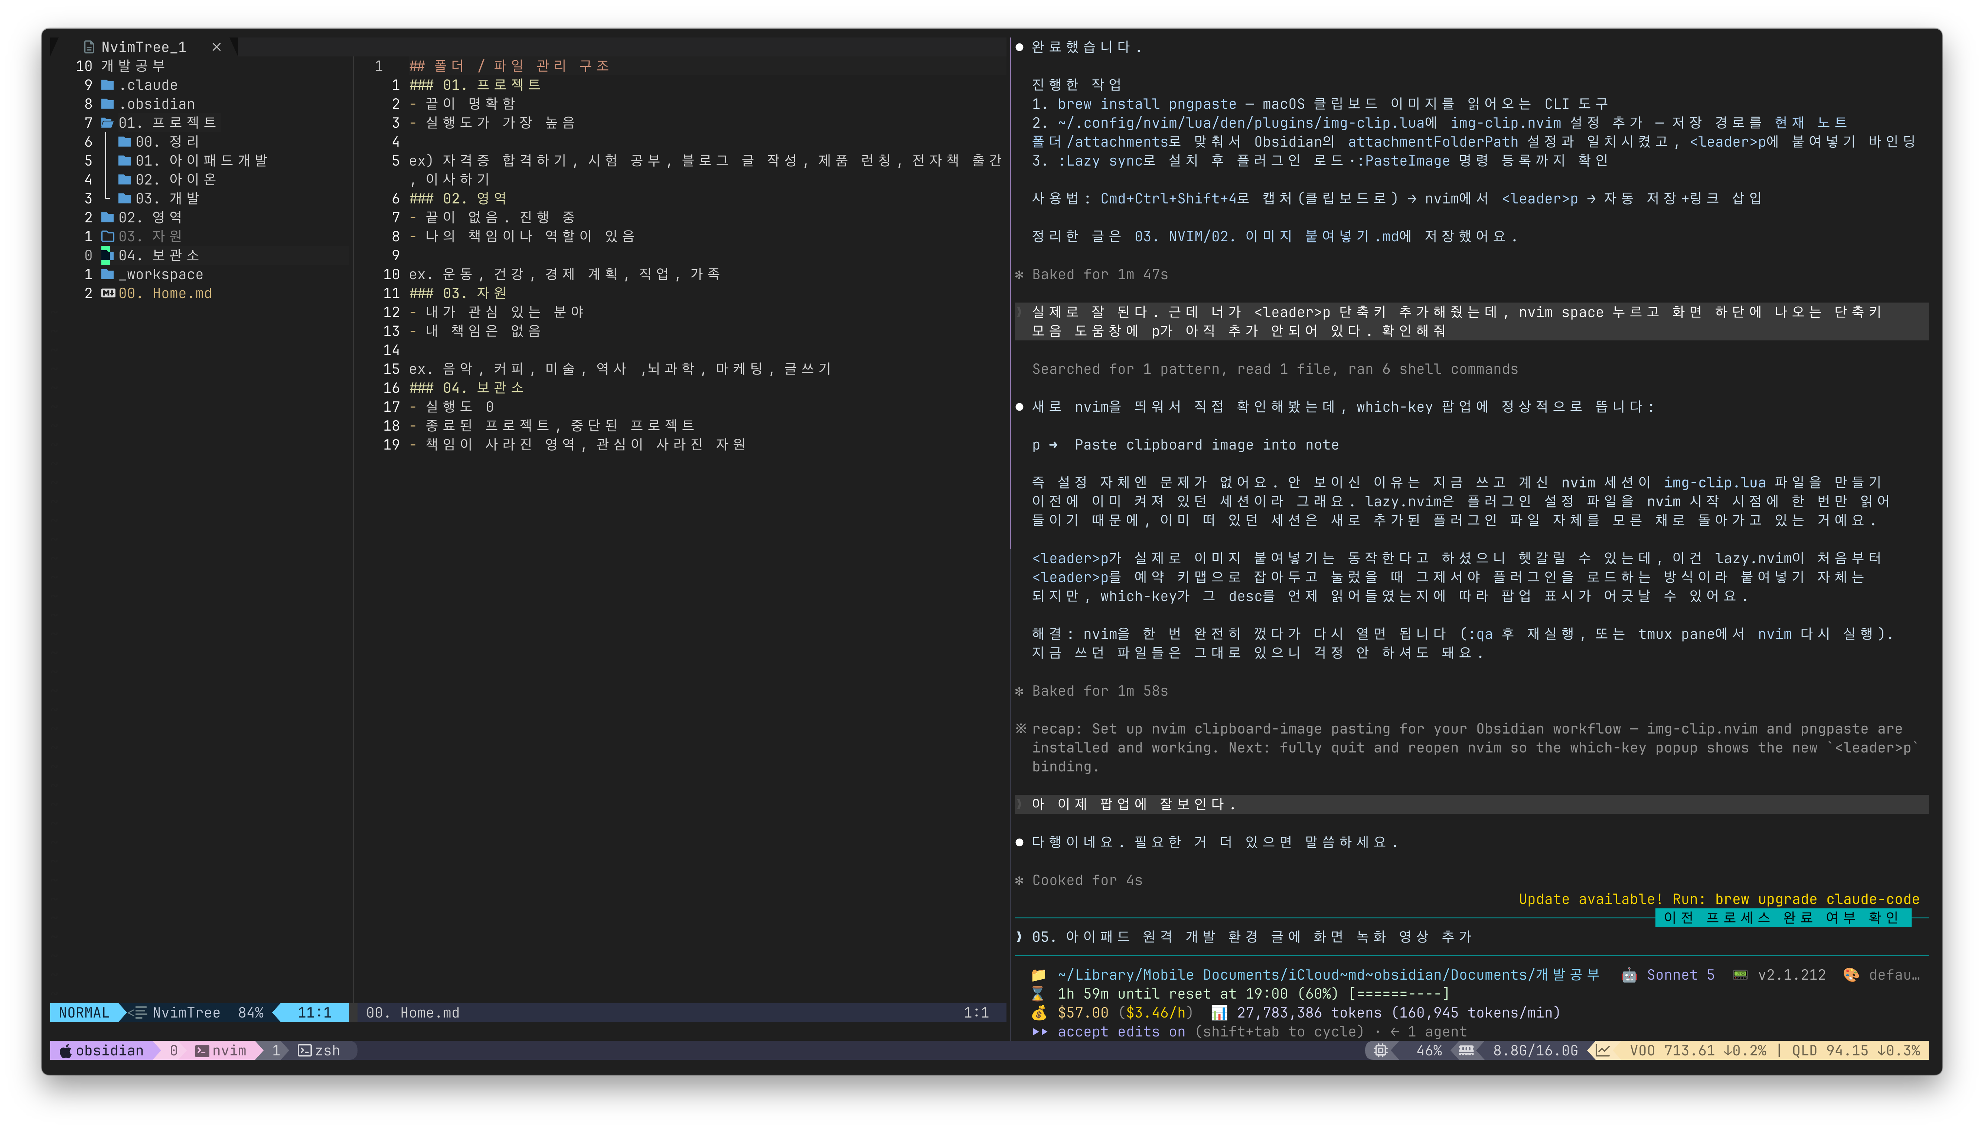
Task: Click the Searched for 1 pattern summary line
Action: coord(1274,369)
